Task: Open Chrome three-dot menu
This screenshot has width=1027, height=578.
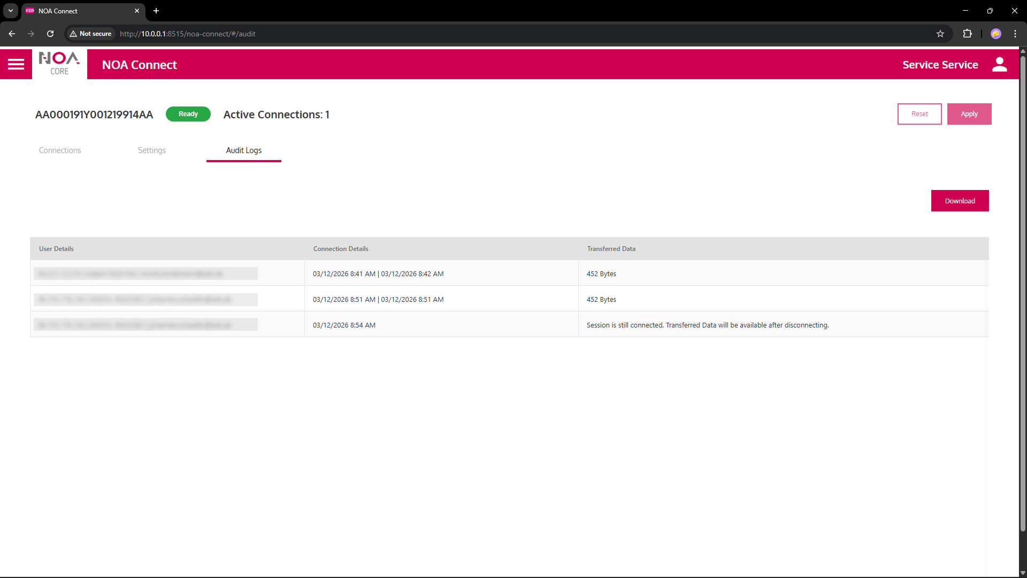Action: click(1015, 34)
